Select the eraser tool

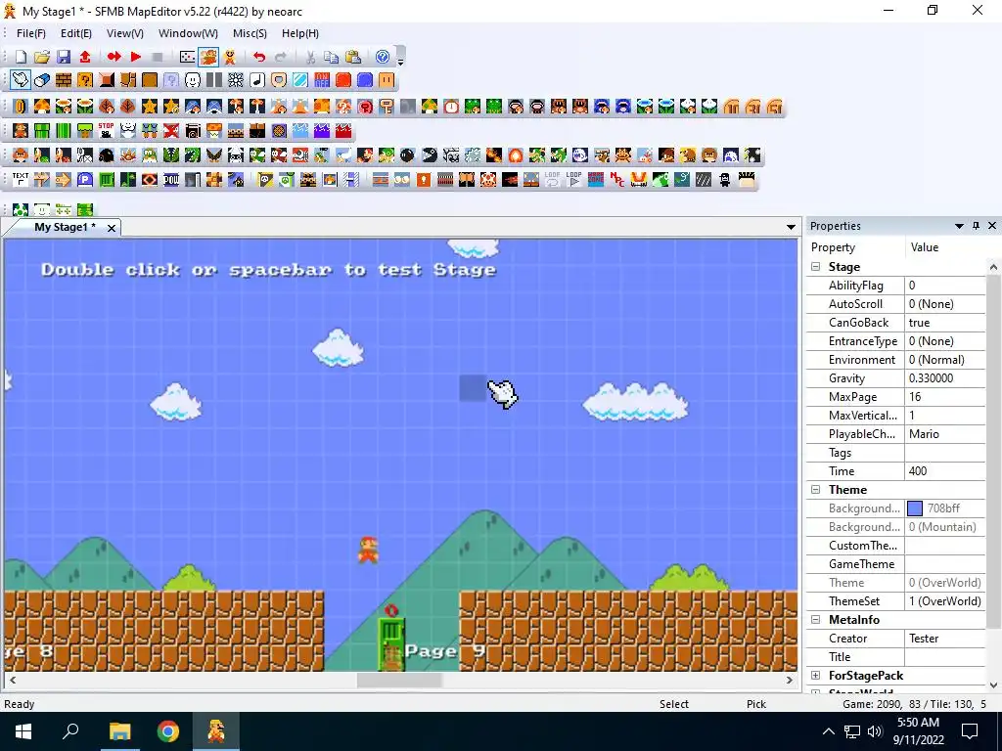pyautogui.click(x=42, y=80)
